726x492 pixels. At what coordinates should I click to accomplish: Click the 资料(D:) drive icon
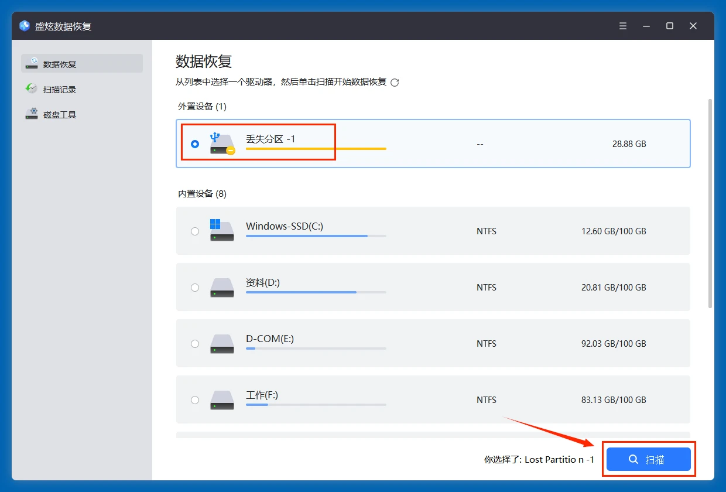[x=222, y=287]
